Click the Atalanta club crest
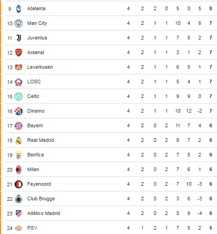 tap(19, 9)
